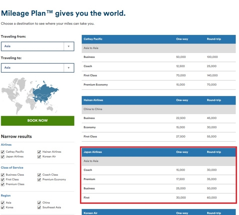
Task: Select the Cathay Pacific table header
Action: tap(159, 39)
